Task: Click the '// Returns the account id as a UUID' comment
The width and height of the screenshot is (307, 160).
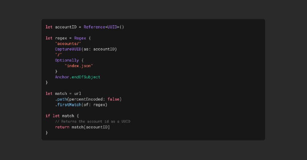Action: [92, 121]
